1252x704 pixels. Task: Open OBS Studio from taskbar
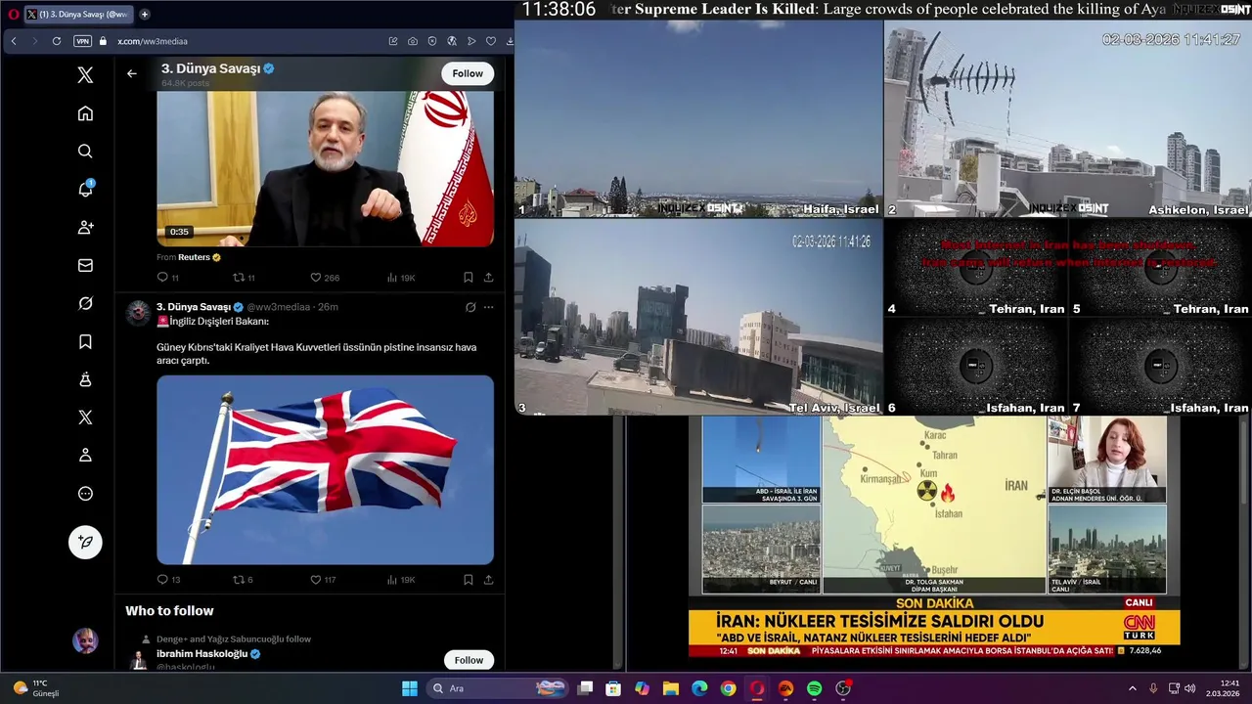843,688
